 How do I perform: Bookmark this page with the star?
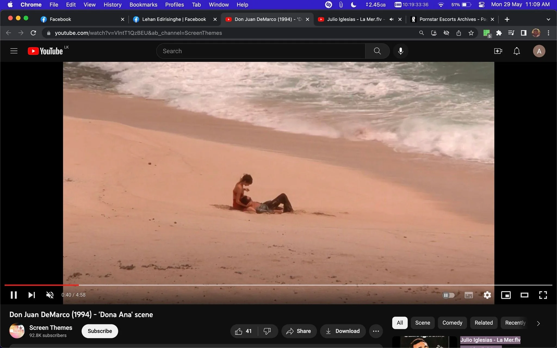coord(471,33)
